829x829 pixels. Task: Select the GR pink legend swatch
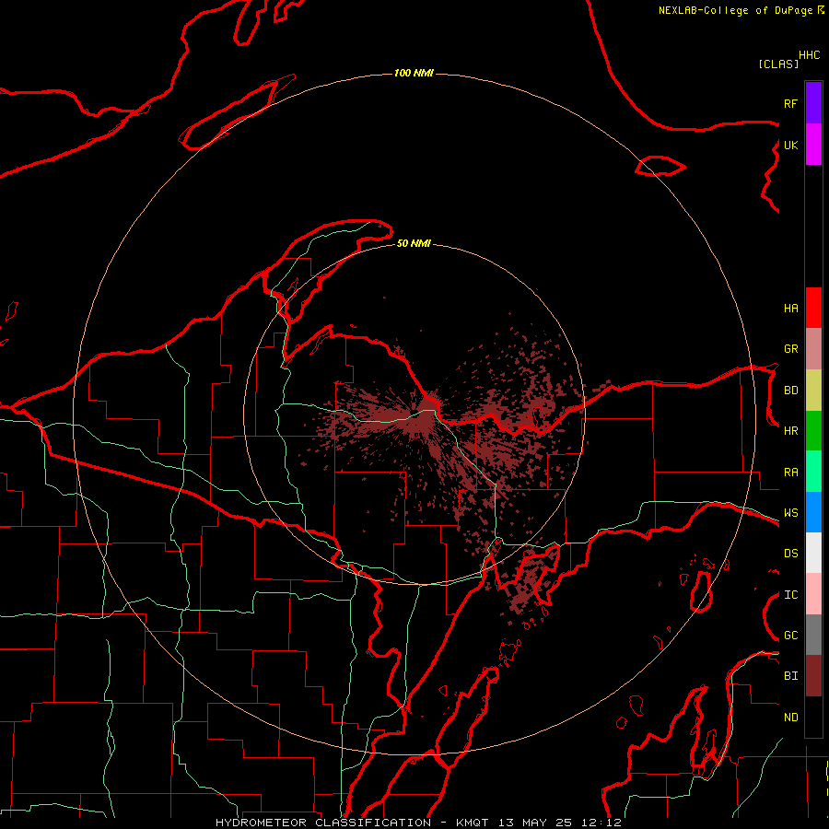point(813,349)
